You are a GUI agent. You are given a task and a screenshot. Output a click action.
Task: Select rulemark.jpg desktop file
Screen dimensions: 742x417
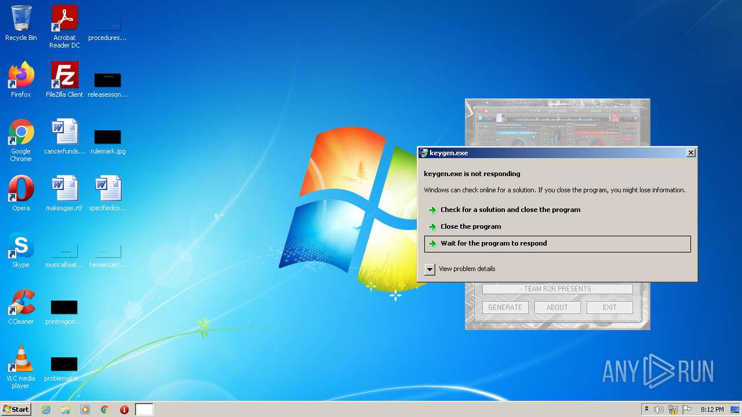point(107,141)
